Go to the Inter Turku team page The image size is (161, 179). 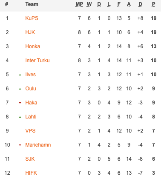click(x=37, y=61)
